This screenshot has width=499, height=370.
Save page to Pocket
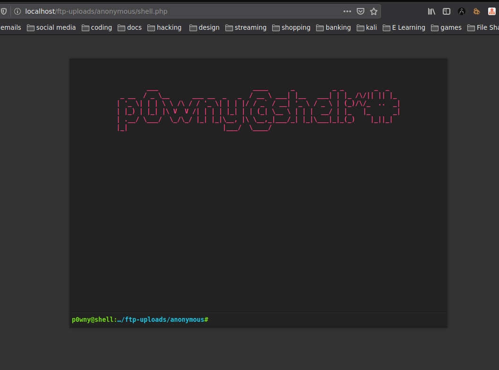coord(361,11)
